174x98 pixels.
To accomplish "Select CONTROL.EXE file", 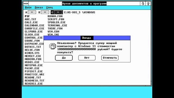I will pyautogui.click(x=34, y=38).
